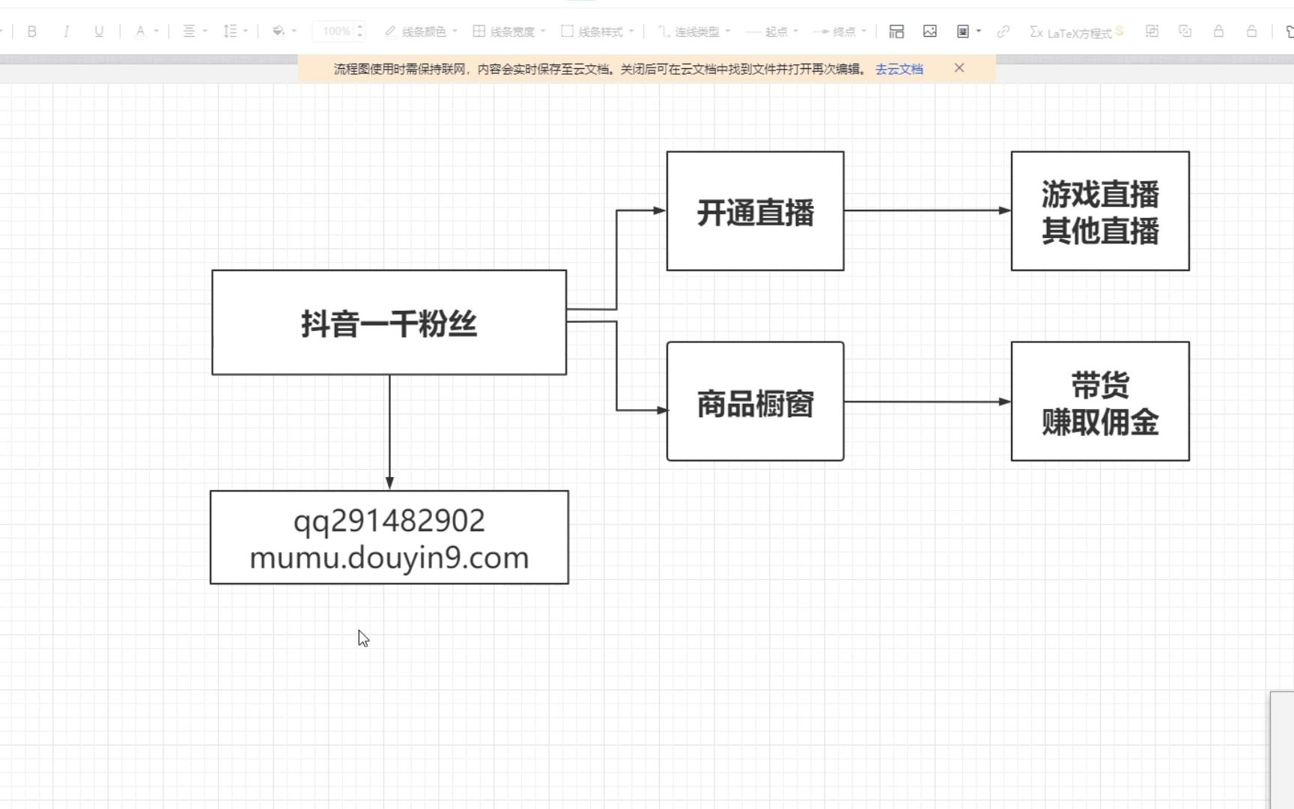Open the 连线类型 connector type dropdown
The height and width of the screenshot is (809, 1294).
click(x=694, y=31)
